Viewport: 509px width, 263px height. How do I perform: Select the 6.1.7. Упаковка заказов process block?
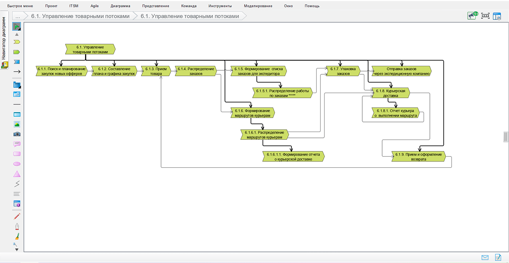(x=343, y=71)
